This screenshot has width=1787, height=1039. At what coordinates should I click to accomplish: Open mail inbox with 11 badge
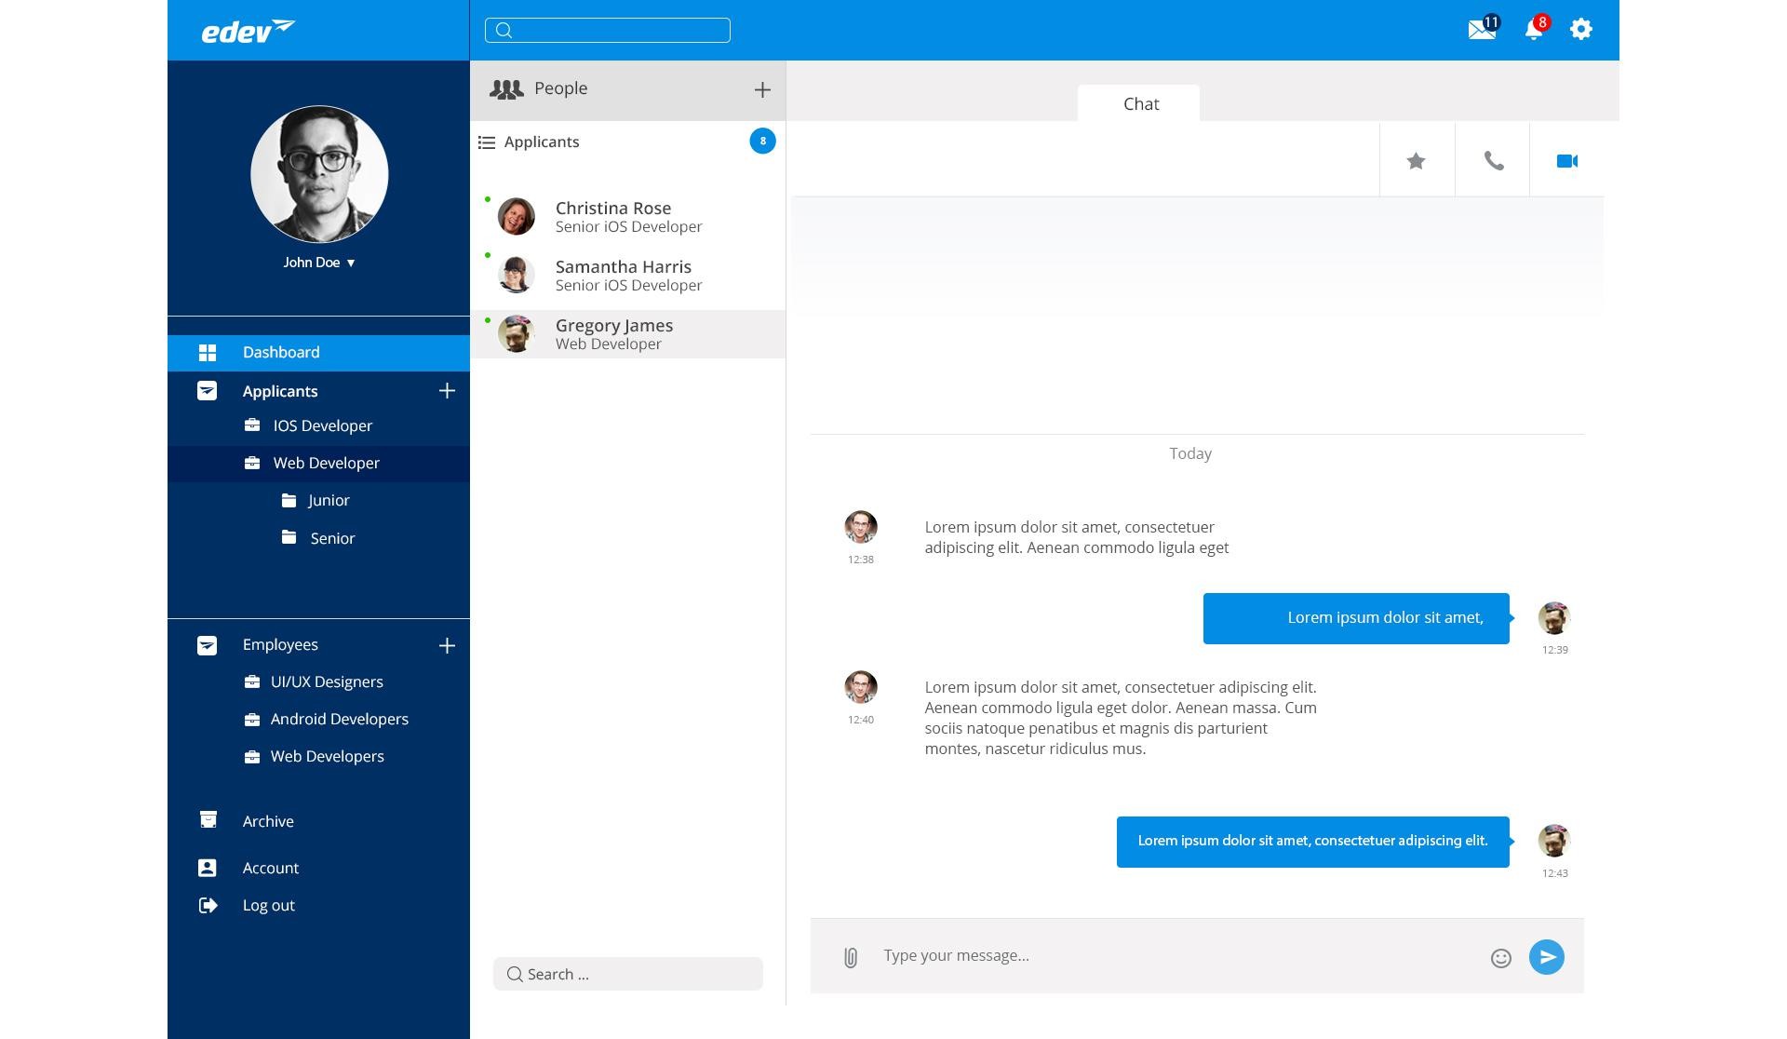coord(1481,30)
